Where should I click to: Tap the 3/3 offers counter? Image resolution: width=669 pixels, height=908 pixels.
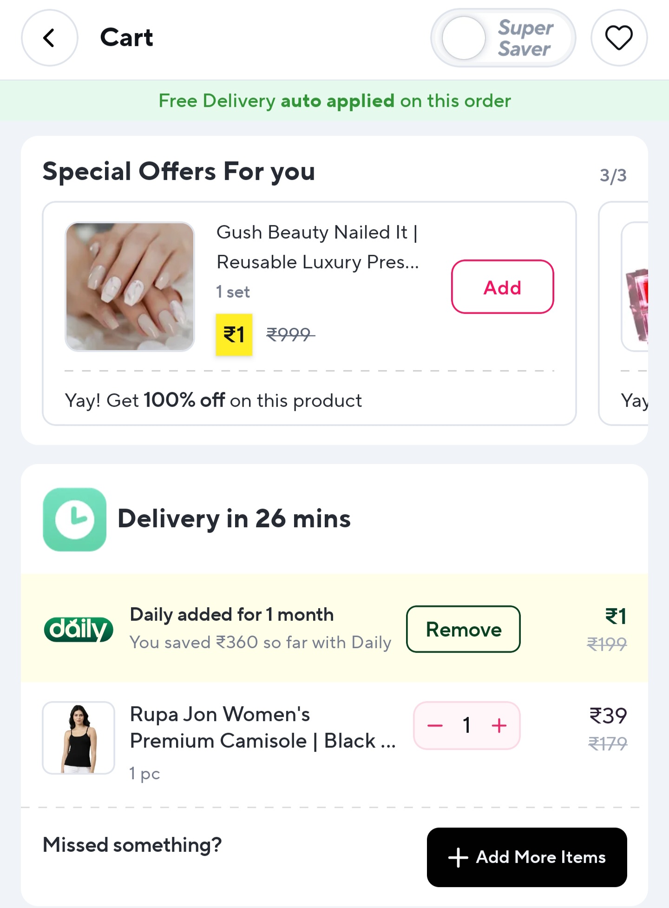click(x=613, y=176)
